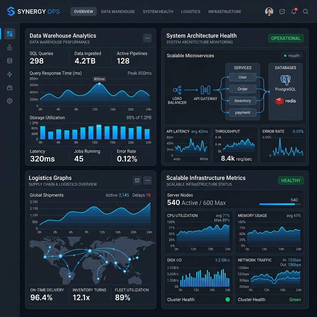This screenshot has width=317, height=317.
Task: Open the database stack sidebar icon
Action: 10,61
